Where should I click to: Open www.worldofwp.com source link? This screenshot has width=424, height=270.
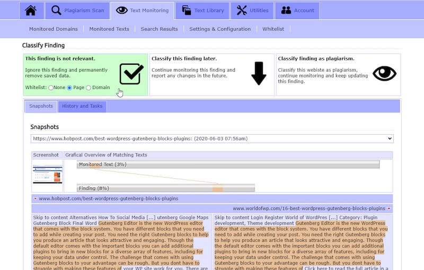pyautogui.click(x=309, y=208)
